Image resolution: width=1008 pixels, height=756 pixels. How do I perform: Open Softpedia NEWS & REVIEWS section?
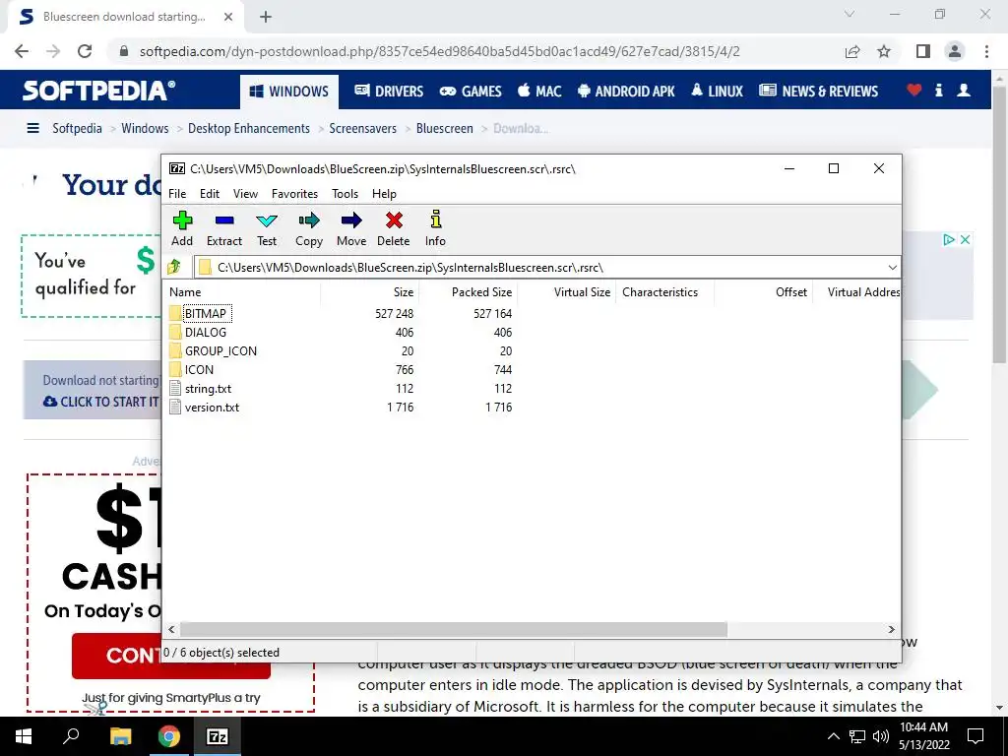[818, 92]
